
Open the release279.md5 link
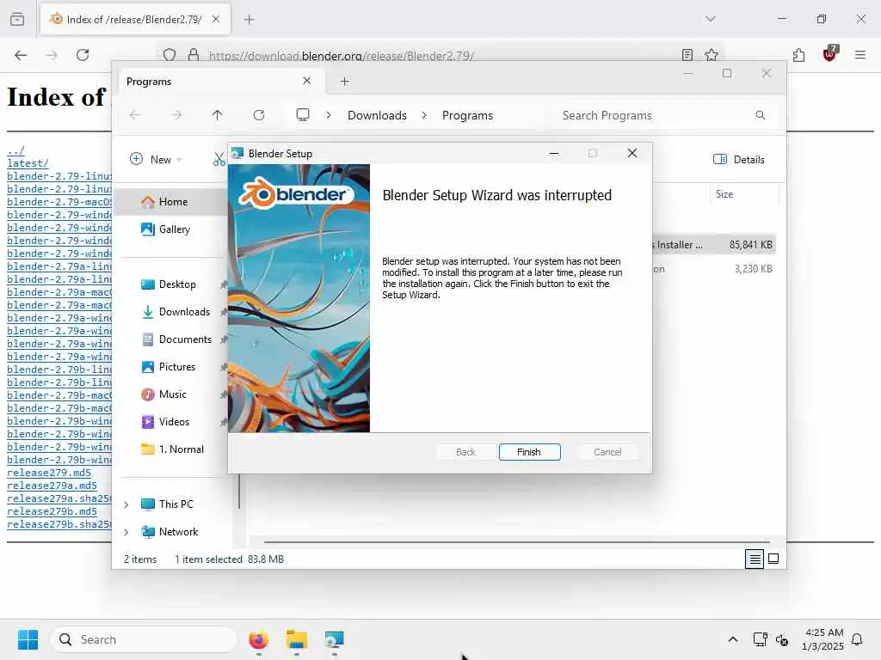click(x=49, y=474)
